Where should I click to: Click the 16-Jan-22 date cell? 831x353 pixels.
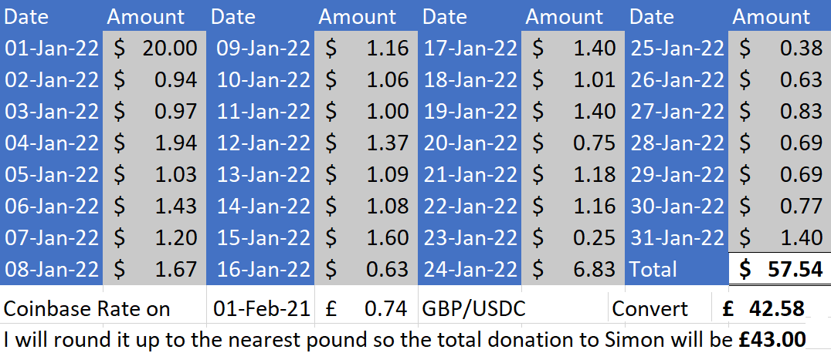pos(262,270)
